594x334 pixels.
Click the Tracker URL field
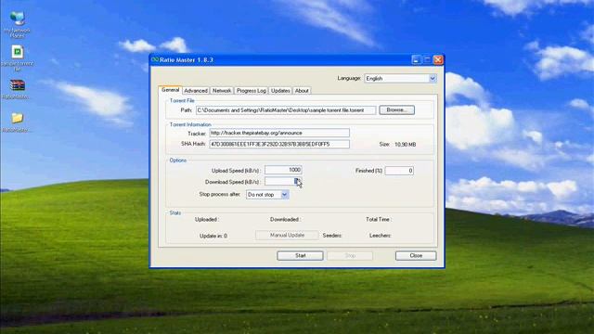tap(279, 133)
